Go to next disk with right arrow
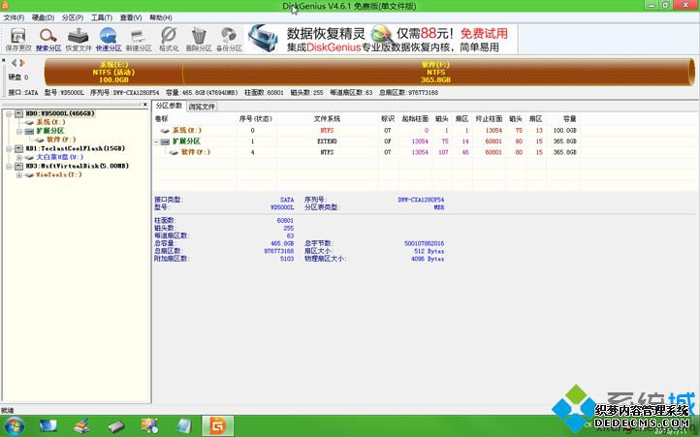 coord(22,63)
